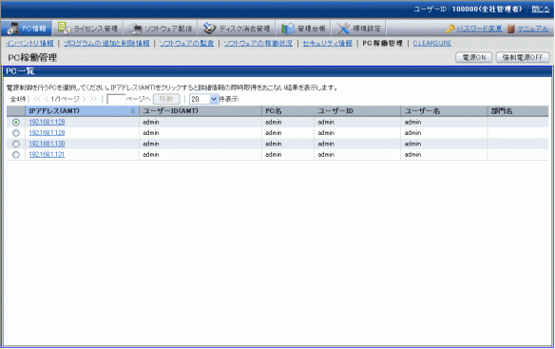This screenshot has height=349, width=555.
Task: Go to previous page arrow
Action: (x=47, y=99)
